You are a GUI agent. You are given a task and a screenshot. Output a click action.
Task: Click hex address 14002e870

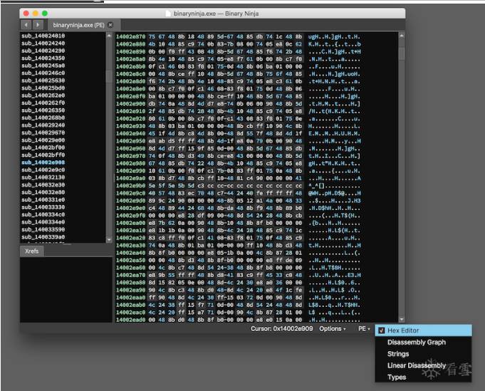tap(130, 36)
